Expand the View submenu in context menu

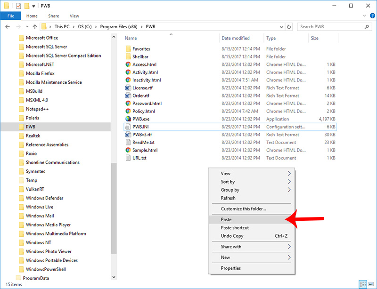[289, 174]
